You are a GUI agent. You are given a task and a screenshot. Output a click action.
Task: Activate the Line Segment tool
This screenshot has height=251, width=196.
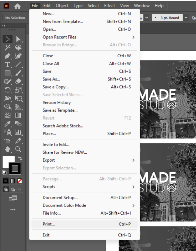tap(18, 65)
